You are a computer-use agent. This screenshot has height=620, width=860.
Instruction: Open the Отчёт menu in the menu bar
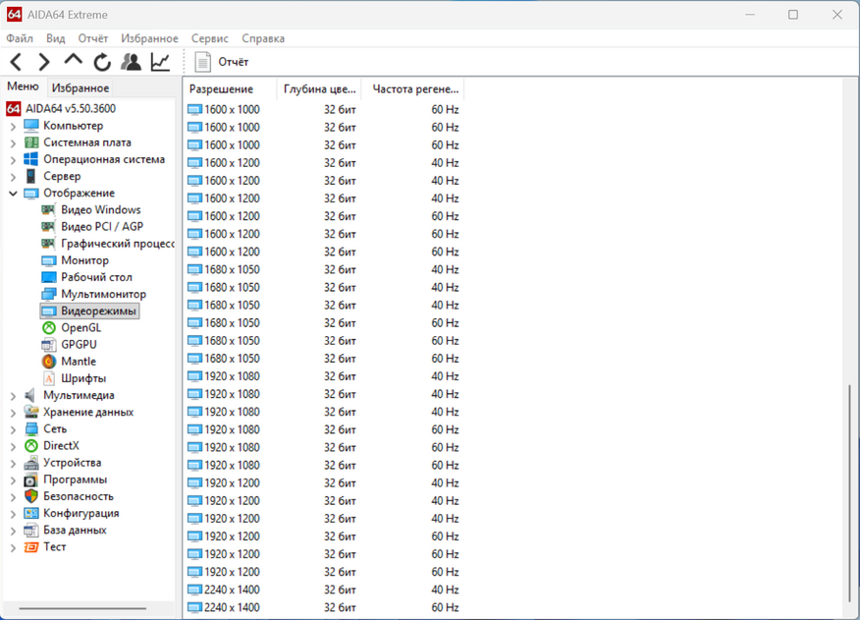click(x=92, y=38)
